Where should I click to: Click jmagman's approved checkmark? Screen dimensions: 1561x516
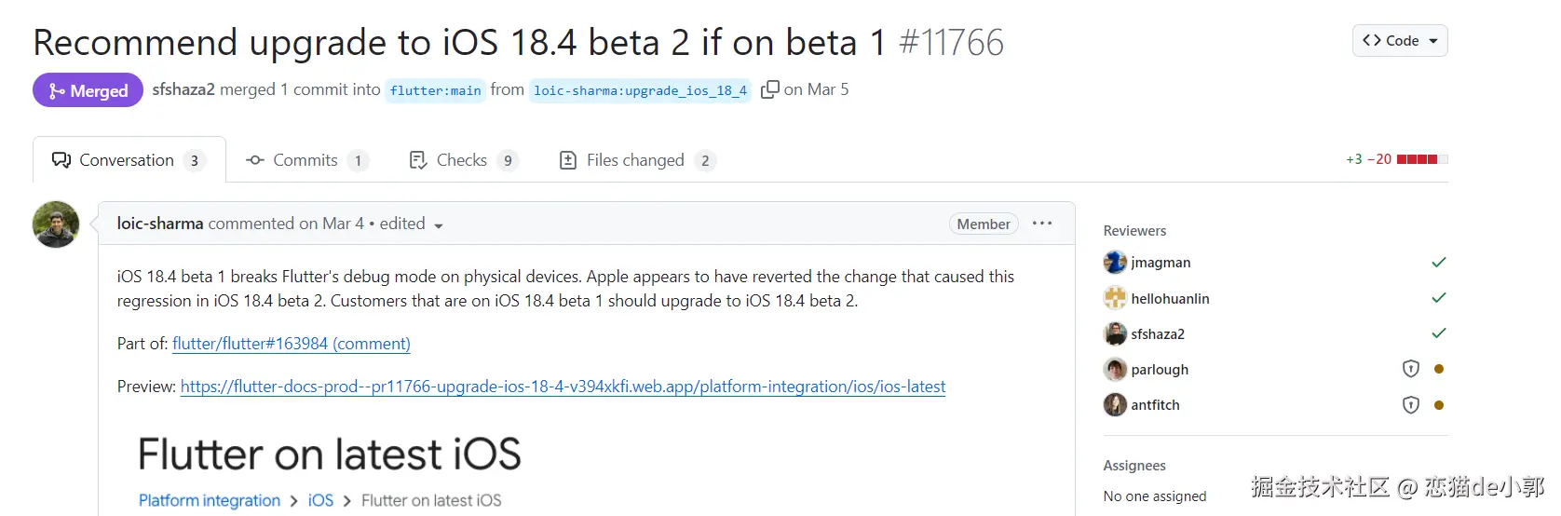[1438, 263]
